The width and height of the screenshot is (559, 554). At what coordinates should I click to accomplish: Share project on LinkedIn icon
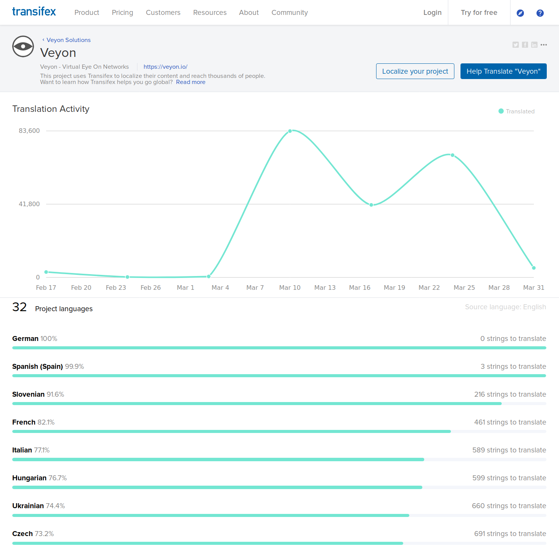click(534, 45)
